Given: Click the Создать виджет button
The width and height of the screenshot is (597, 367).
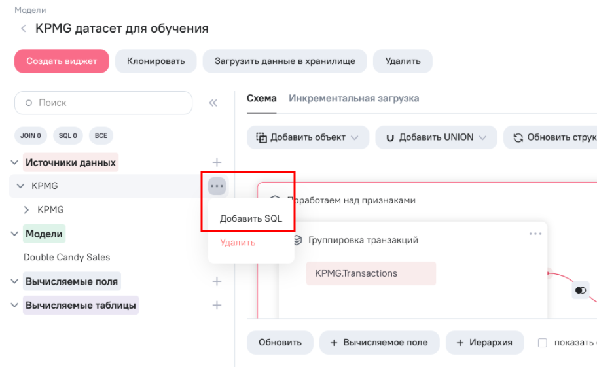Looking at the screenshot, I should (62, 61).
